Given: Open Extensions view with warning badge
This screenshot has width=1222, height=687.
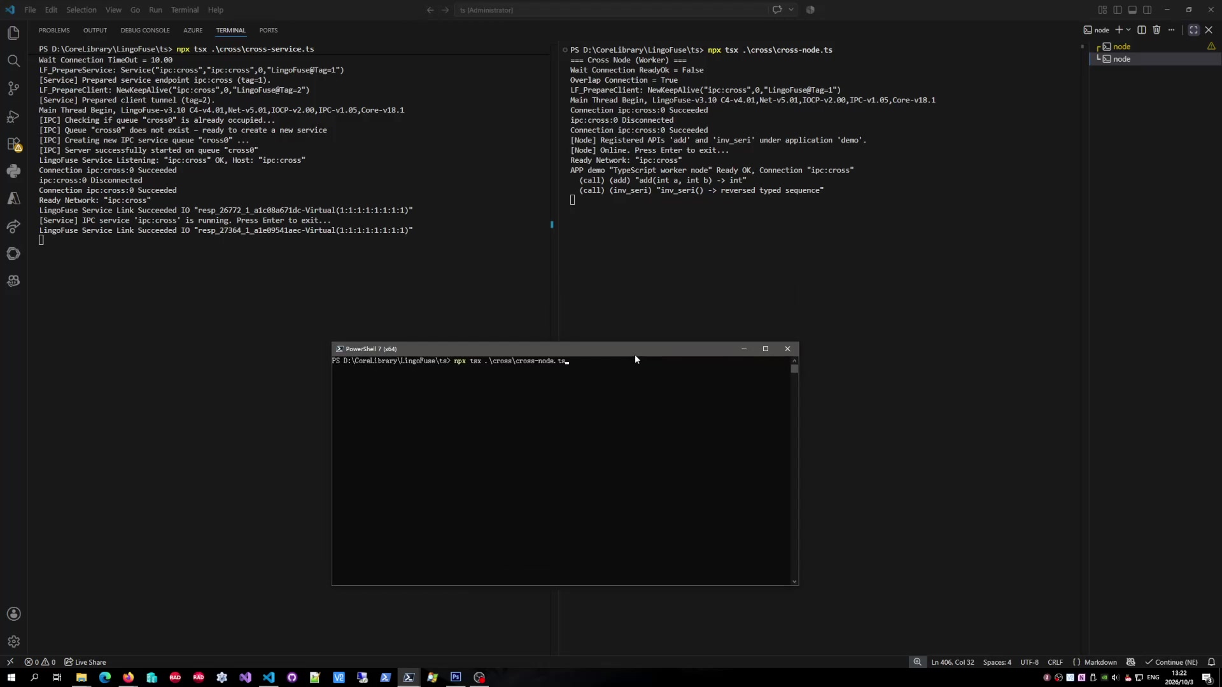Looking at the screenshot, I should 13,144.
